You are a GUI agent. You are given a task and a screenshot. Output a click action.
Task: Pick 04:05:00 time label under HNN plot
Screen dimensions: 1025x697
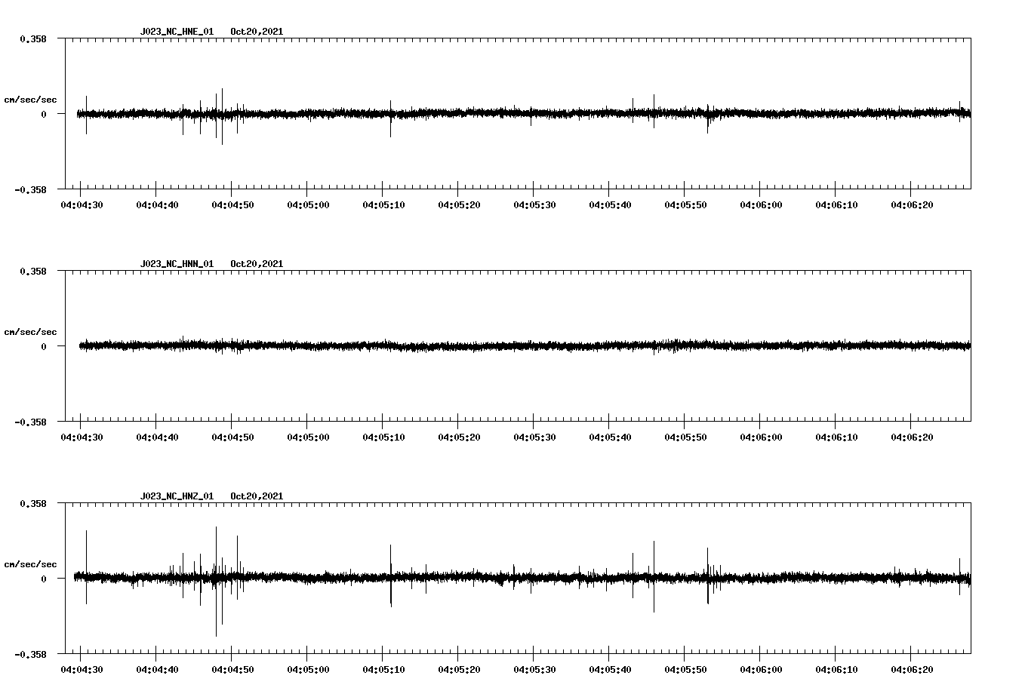(308, 438)
